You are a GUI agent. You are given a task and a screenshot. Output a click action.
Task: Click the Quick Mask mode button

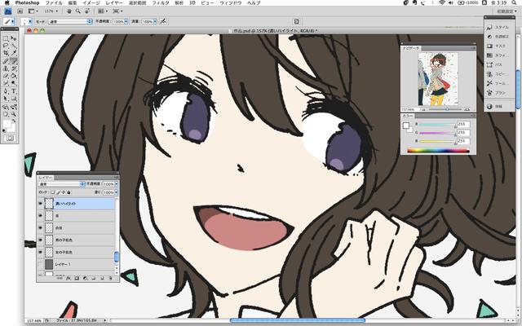coord(10,136)
